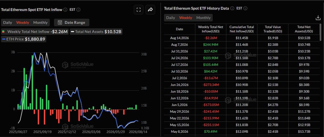Click the $244.94M inflow value
The width and height of the screenshot is (324, 137).
[211, 45]
